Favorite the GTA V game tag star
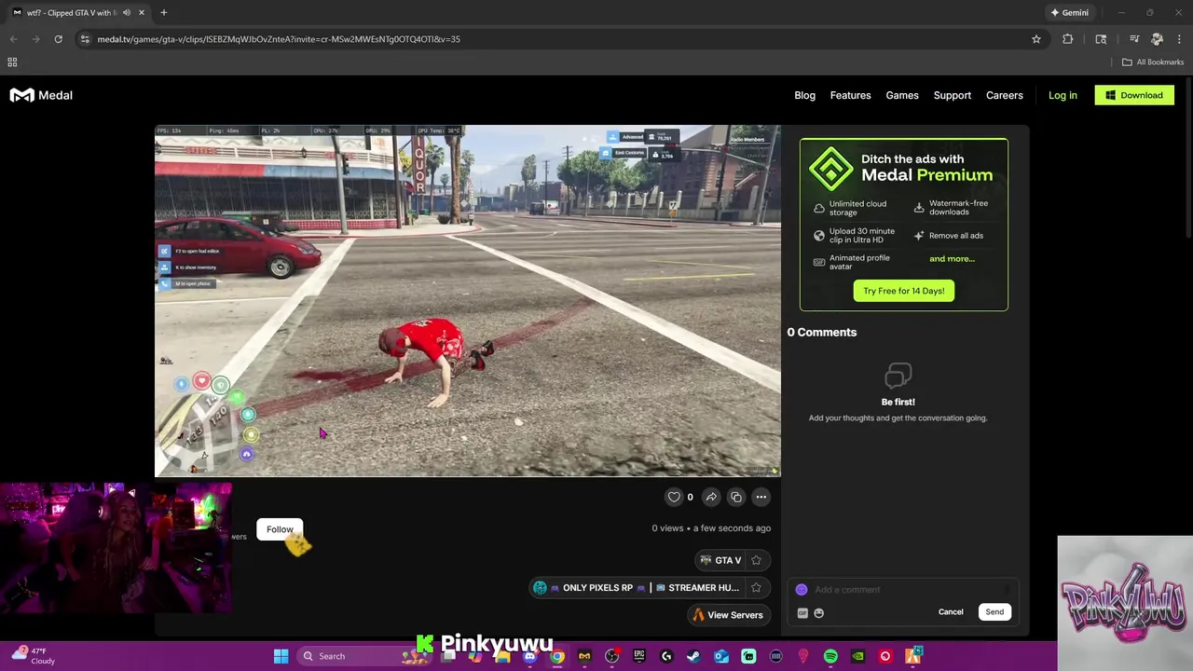The width and height of the screenshot is (1193, 671). click(x=756, y=560)
